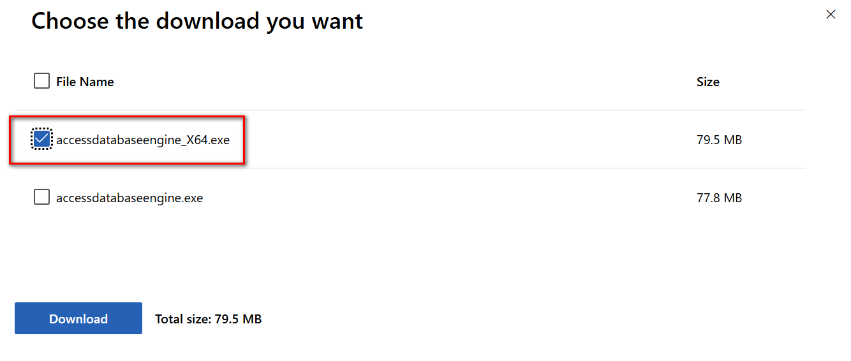Click the word "want" in the heading

coord(337,21)
